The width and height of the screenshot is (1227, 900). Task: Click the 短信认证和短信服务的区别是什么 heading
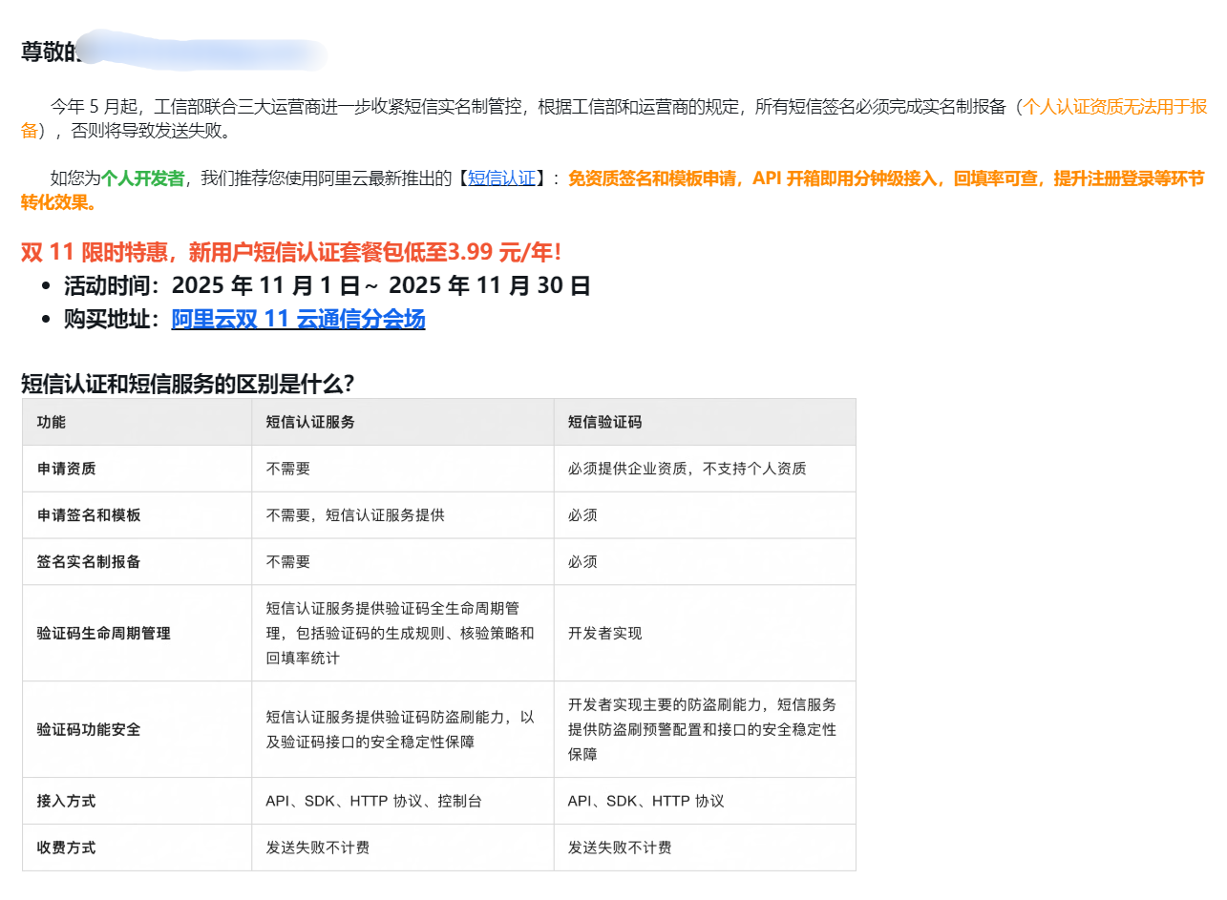pyautogui.click(x=188, y=384)
